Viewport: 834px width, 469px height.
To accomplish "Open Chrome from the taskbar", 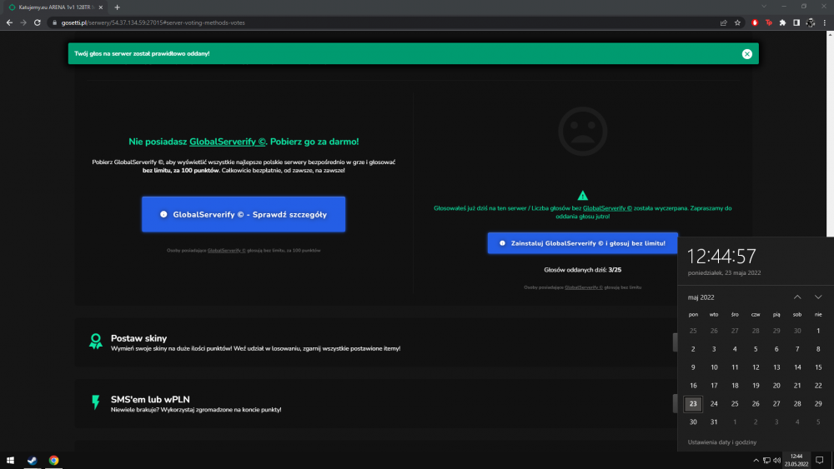I will coord(53,460).
